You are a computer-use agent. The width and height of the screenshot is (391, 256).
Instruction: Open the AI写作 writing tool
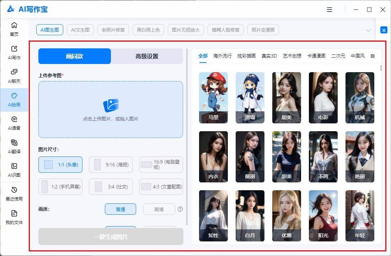tap(14, 53)
